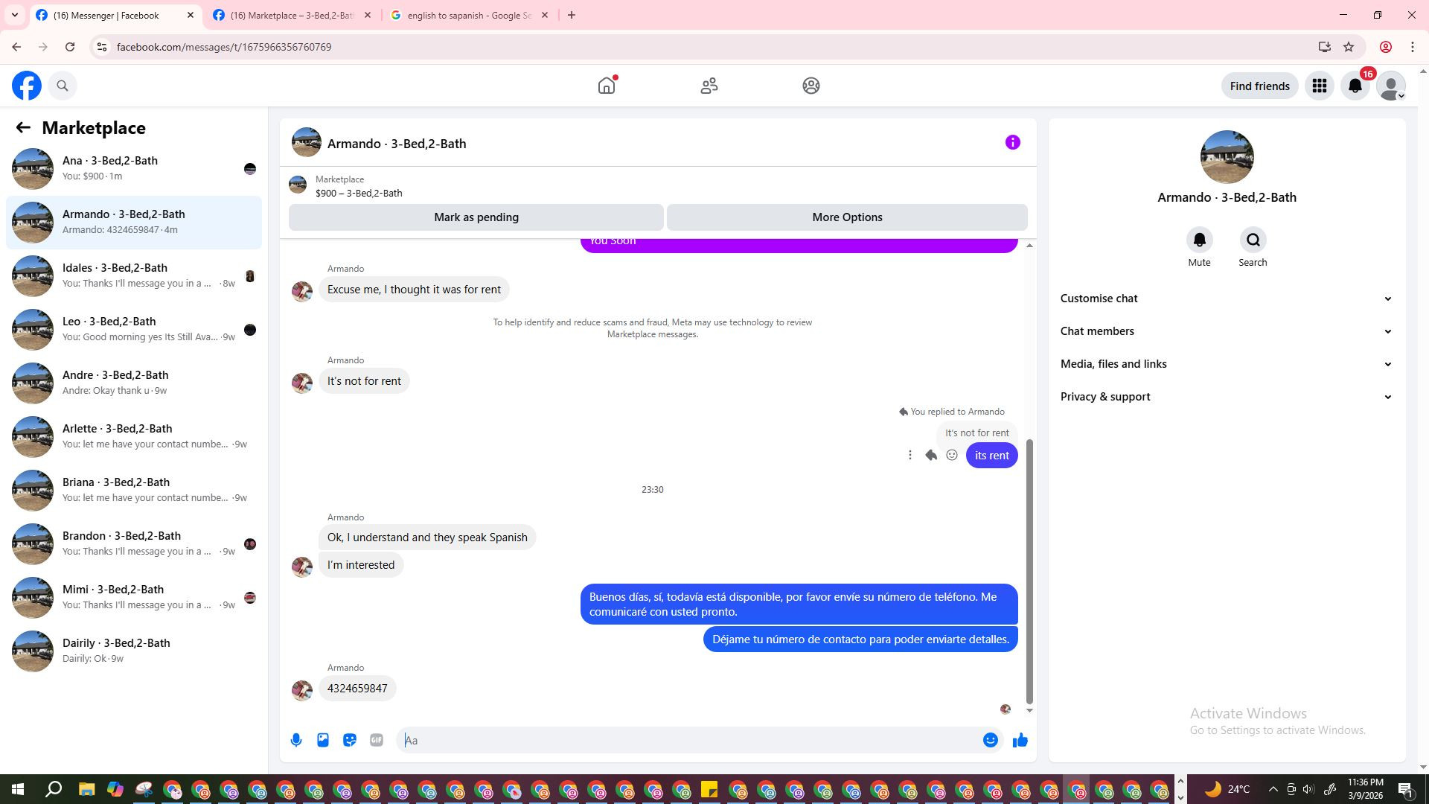Open the english to spanish Google tab
This screenshot has height=804, width=1429.
pyautogui.click(x=469, y=15)
